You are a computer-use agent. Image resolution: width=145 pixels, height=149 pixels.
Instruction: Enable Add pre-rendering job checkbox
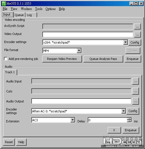(6, 59)
